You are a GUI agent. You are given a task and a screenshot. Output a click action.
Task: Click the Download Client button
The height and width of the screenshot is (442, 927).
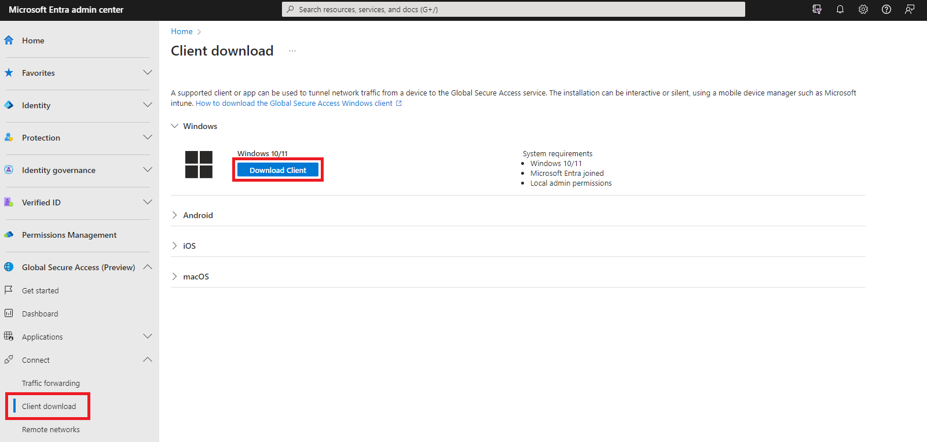coord(278,170)
